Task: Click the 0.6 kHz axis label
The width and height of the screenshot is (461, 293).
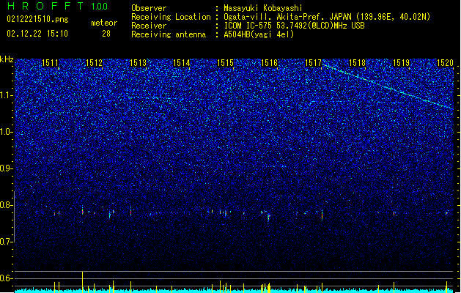Action: tap(7, 278)
